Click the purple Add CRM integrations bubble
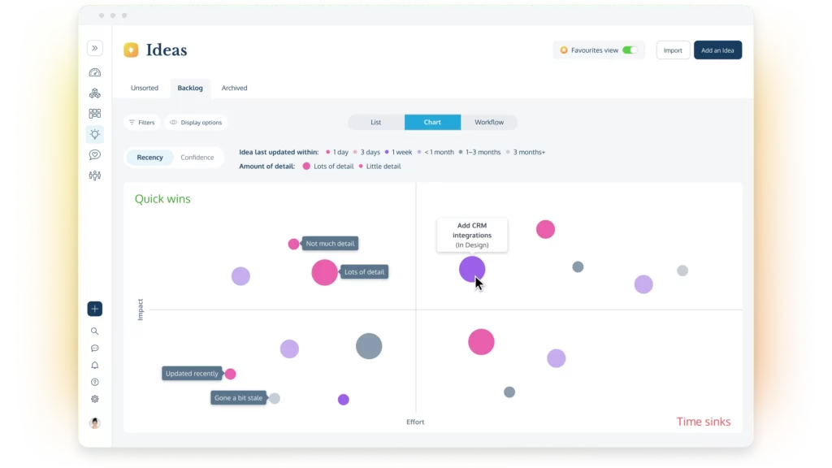This screenshot has height=468, width=832. pyautogui.click(x=471, y=269)
